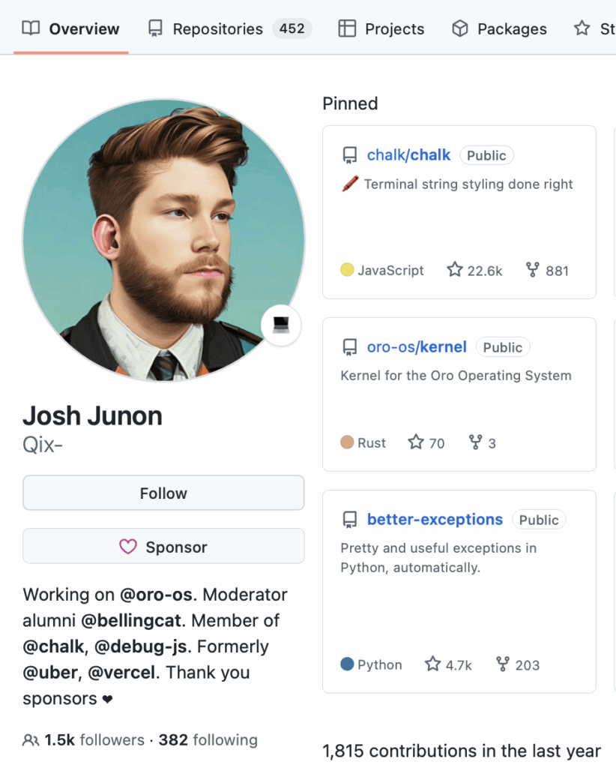Viewport: 616px width, 768px height.
Task: Click Josh Junon's profile avatar
Action: point(163,240)
